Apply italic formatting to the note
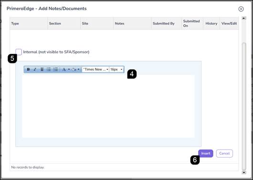This screenshot has height=180, width=253. point(35,70)
